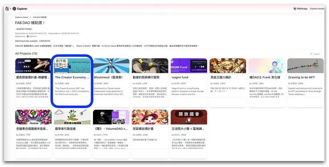Click 'Drawing to be NFT' project title
This screenshot has height=167, width=329.
301,77
